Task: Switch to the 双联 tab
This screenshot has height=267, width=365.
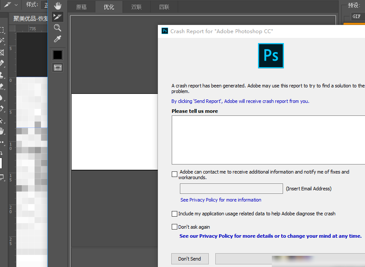Action: [x=136, y=7]
